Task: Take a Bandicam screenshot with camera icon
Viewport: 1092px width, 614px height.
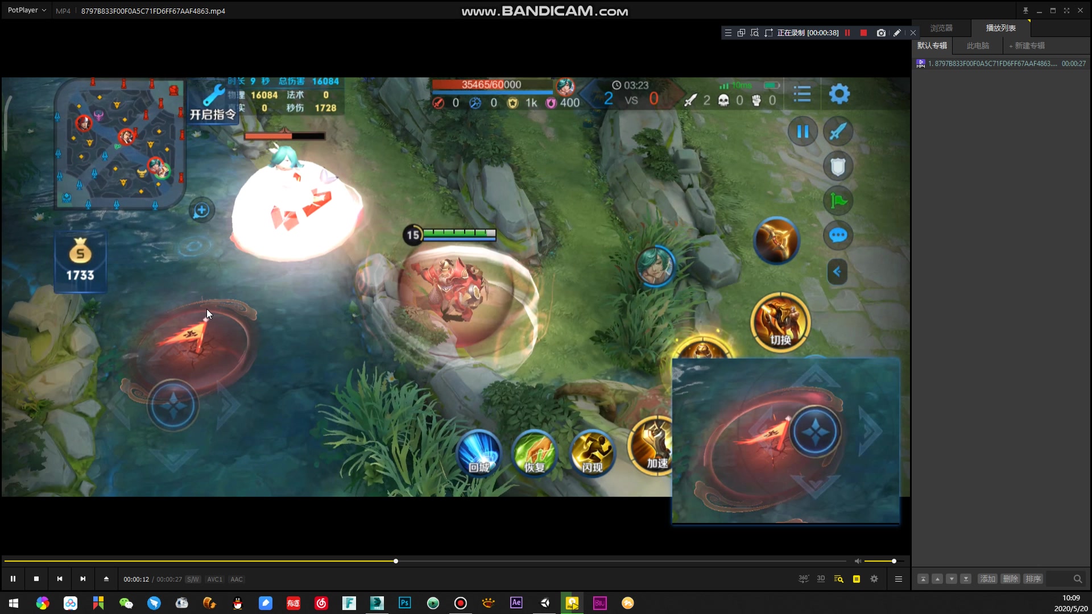Action: 881,33
